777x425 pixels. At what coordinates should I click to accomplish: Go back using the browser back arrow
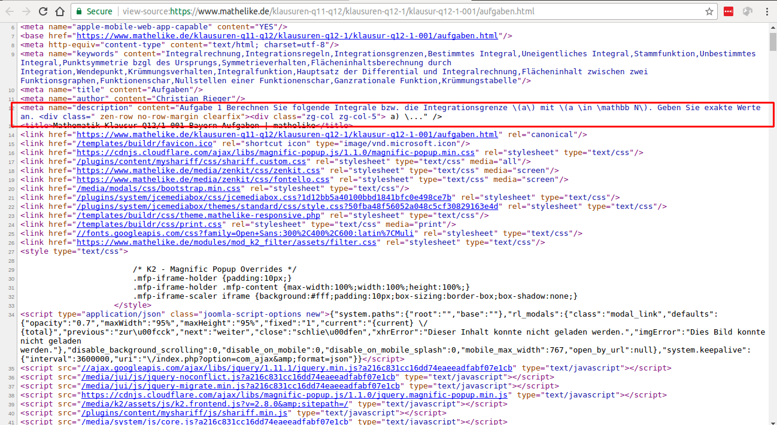pos(10,11)
